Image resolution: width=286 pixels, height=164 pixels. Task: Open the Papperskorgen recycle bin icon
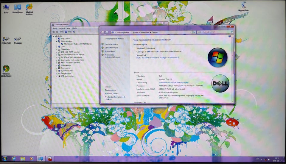coord(243,5)
